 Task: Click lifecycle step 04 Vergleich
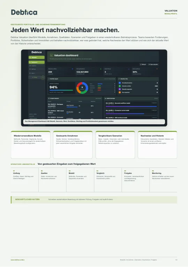click(108, 180)
